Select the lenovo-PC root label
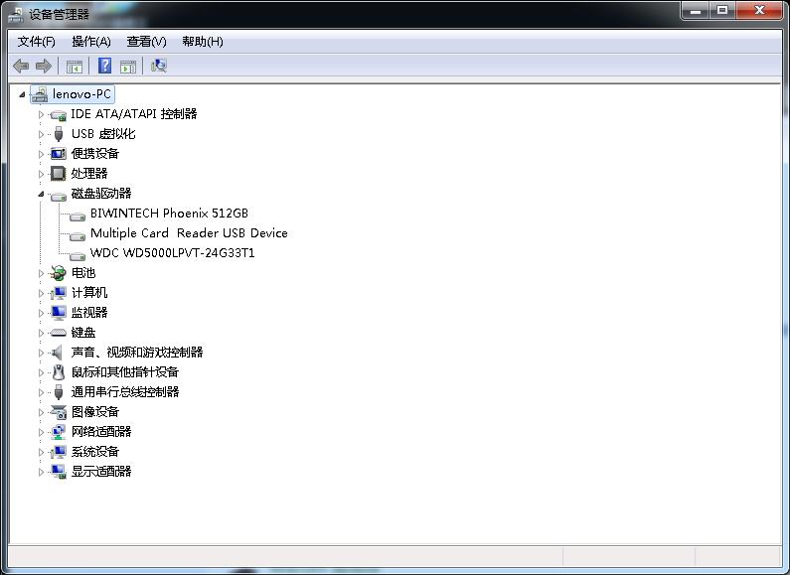Screen dimensions: 790x575 81,94
